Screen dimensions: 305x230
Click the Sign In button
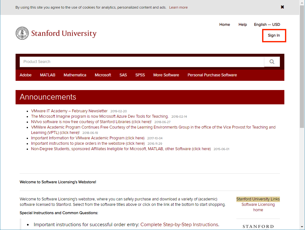(x=274, y=35)
